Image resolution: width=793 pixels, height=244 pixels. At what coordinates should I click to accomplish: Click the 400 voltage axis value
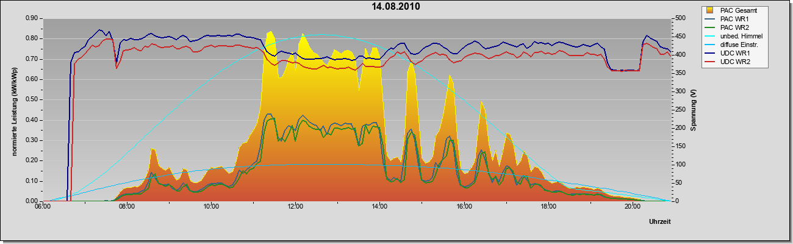point(679,55)
